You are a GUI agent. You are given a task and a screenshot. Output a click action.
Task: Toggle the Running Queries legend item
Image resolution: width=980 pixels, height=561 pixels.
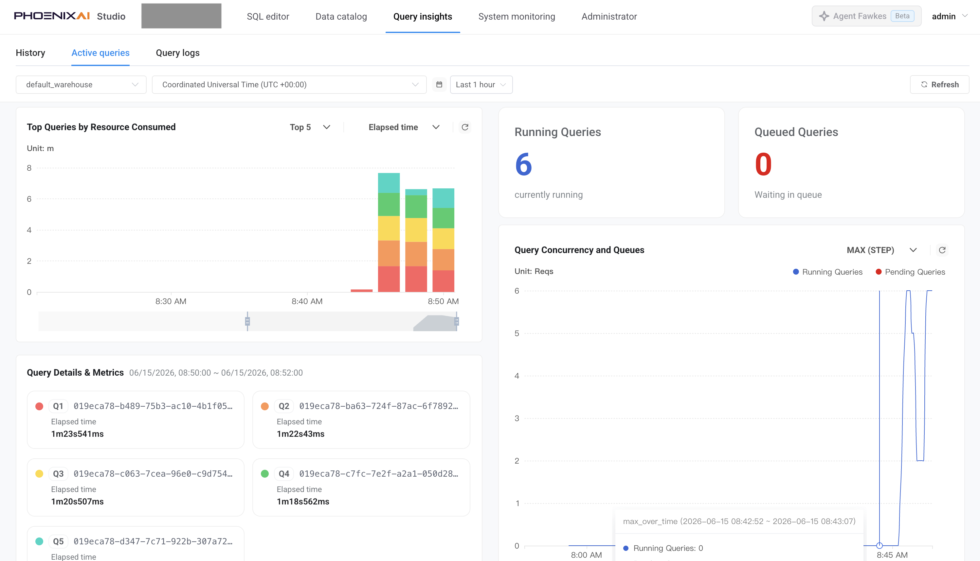point(828,272)
